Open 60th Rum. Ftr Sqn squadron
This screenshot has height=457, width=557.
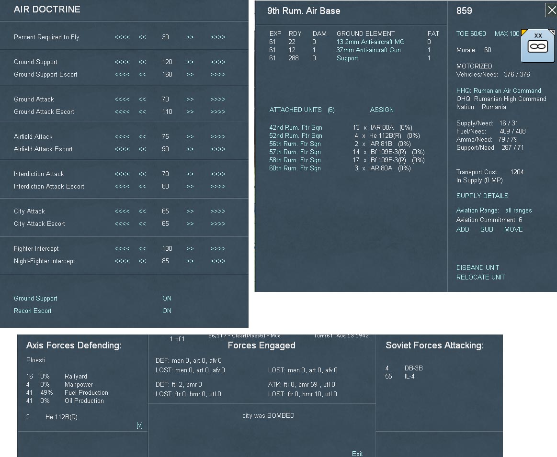click(x=295, y=168)
